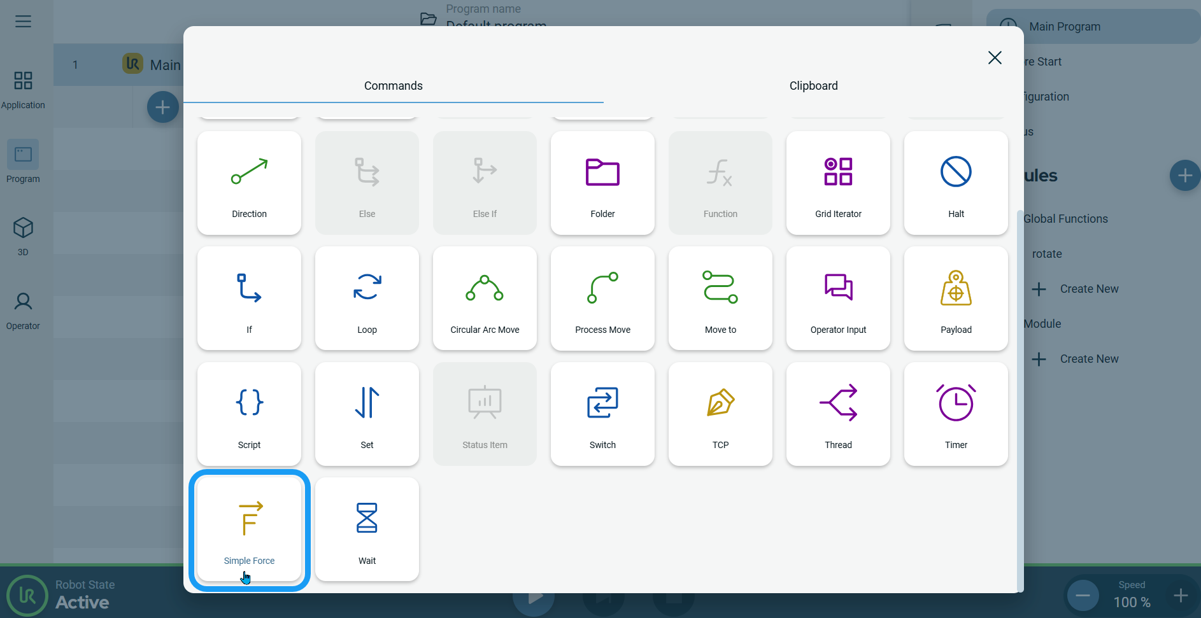The image size is (1201, 618).
Task: Insert the Operator Input command
Action: 838,298
